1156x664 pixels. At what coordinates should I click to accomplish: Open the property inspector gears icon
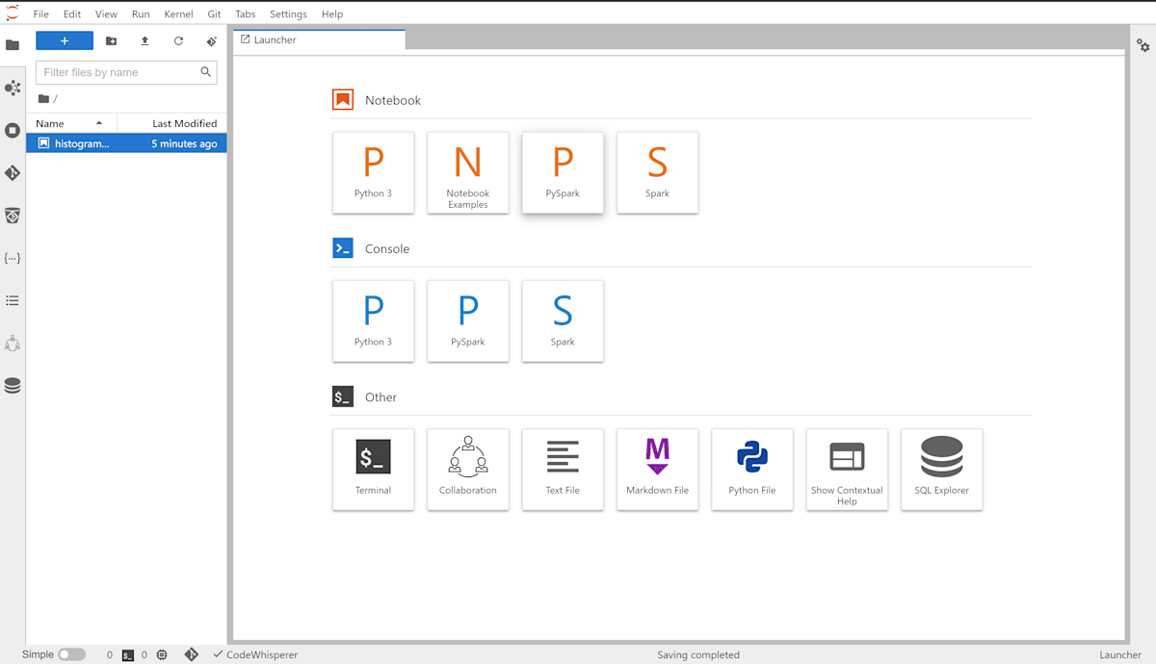1143,45
